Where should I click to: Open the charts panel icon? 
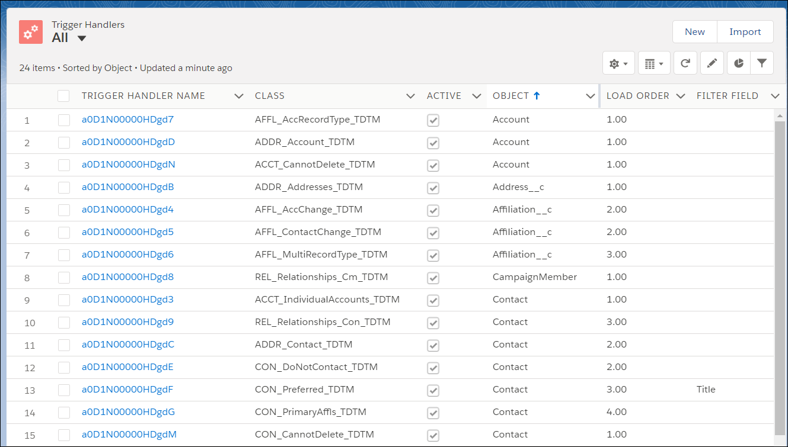tap(738, 63)
